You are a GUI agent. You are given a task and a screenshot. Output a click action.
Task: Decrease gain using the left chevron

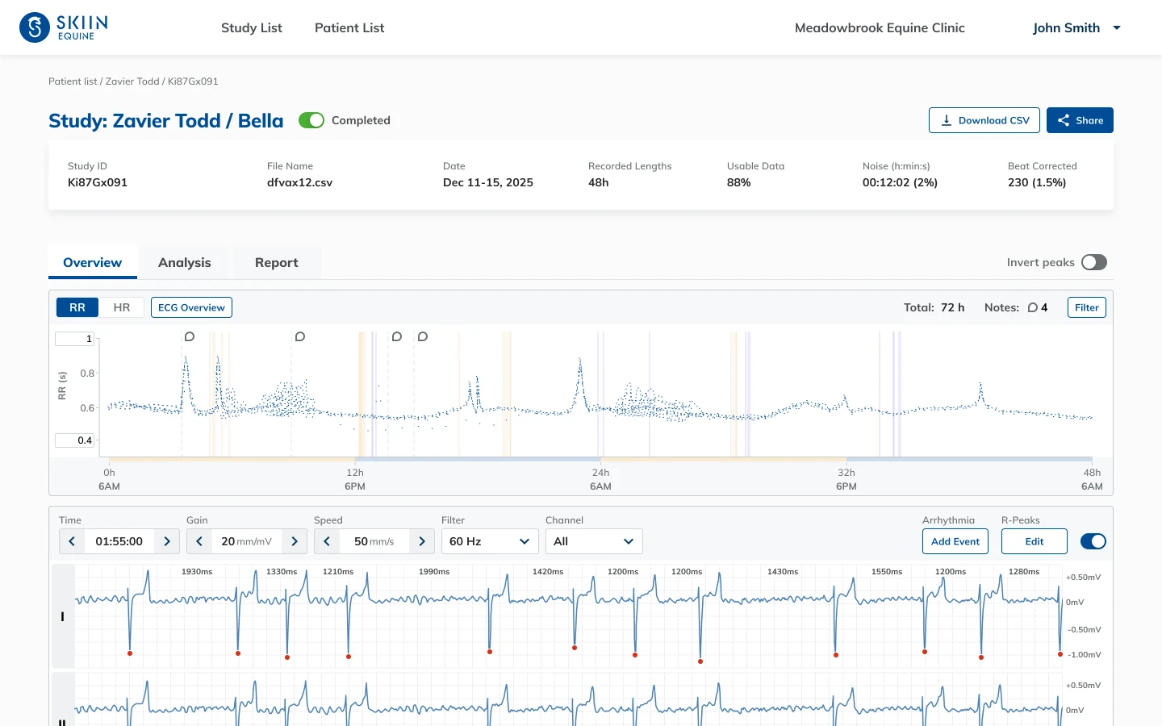(x=199, y=541)
